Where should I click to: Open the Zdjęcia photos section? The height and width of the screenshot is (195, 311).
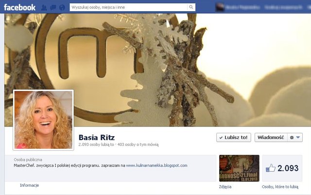pos(225,187)
